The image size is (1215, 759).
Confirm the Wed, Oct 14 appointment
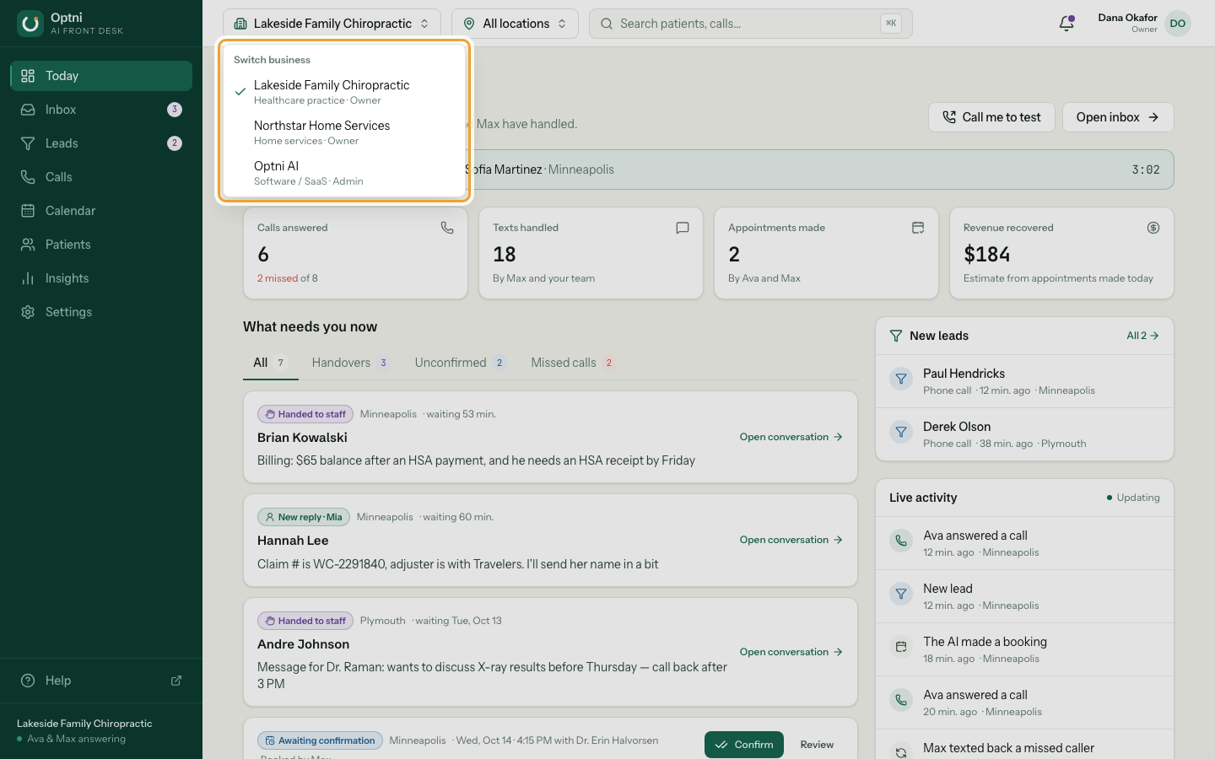coord(744,745)
